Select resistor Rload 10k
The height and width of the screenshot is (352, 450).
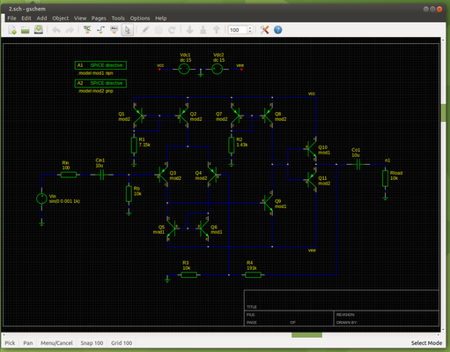386,178
